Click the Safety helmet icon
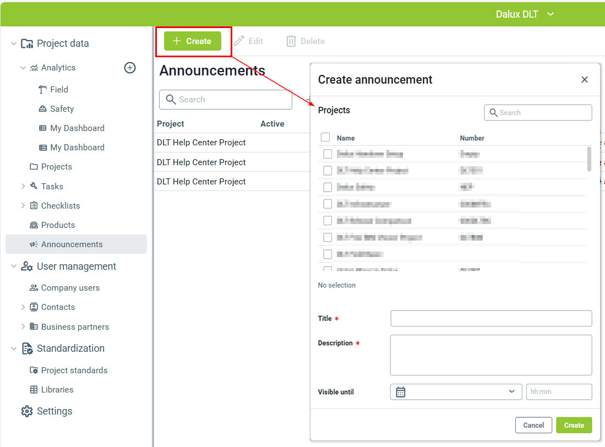The width and height of the screenshot is (605, 447). tap(43, 109)
